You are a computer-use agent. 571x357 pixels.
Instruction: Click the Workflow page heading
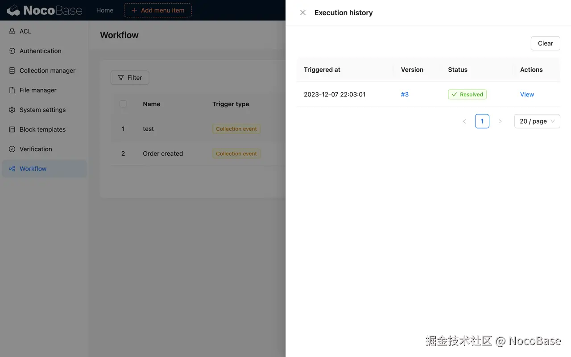pyautogui.click(x=119, y=35)
